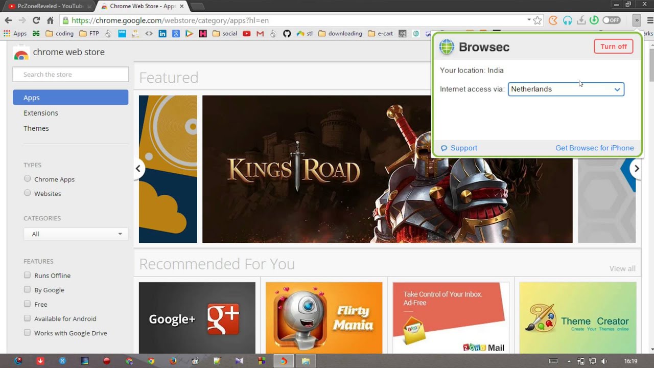654x368 pixels.
Task: Open the Categories 'All' dropdown
Action: click(76, 234)
